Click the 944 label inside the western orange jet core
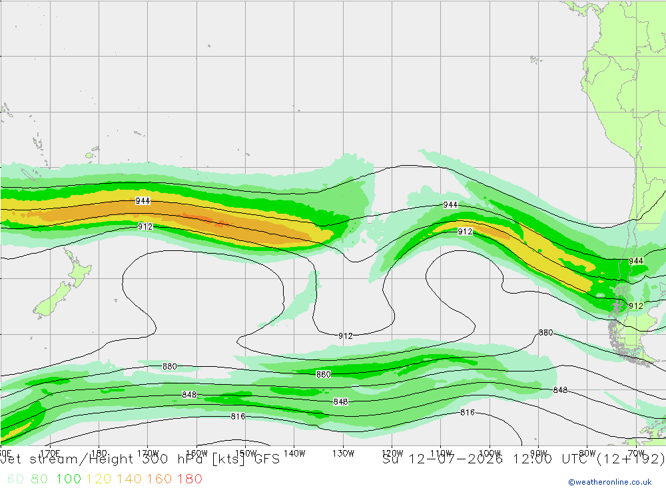The width and height of the screenshot is (666, 488). coord(143,201)
